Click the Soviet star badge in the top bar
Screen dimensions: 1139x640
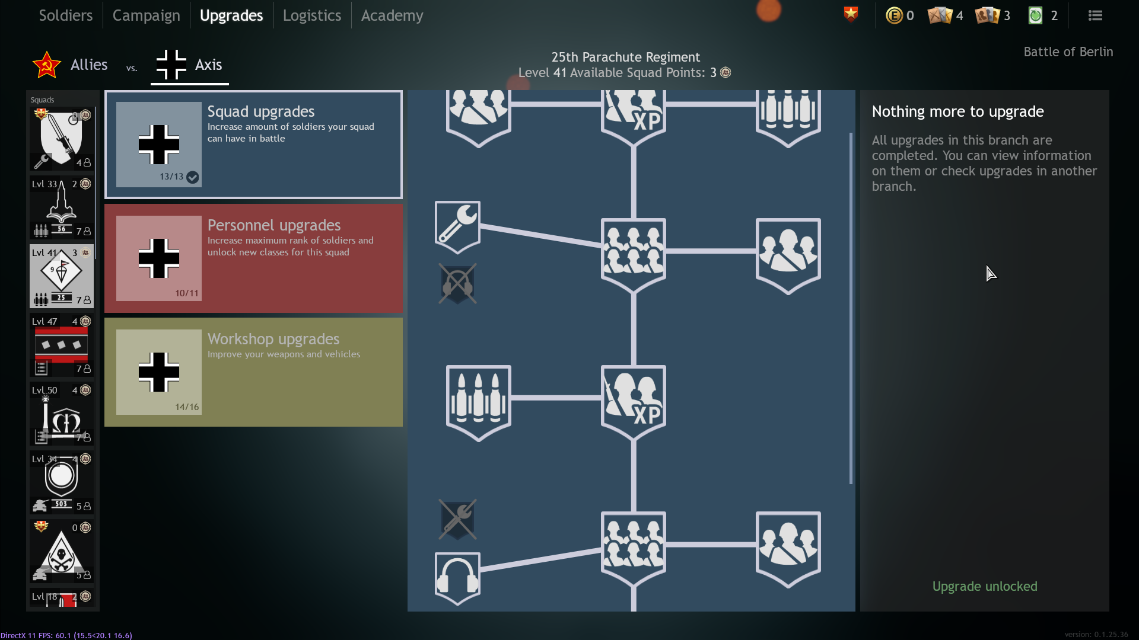coord(851,14)
